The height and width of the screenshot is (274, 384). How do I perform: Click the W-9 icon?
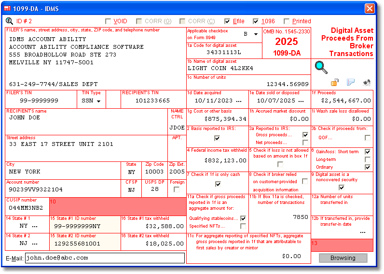click(366, 83)
